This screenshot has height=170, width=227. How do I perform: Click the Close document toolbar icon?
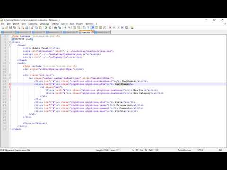click(x=19, y=27)
